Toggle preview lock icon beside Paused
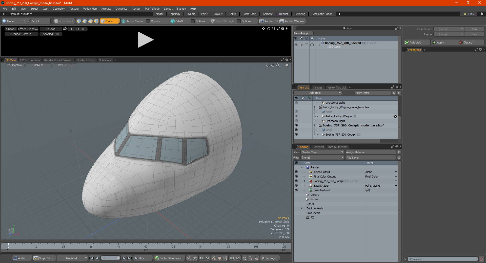 65,29
